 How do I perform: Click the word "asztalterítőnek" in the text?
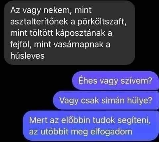[39, 21]
